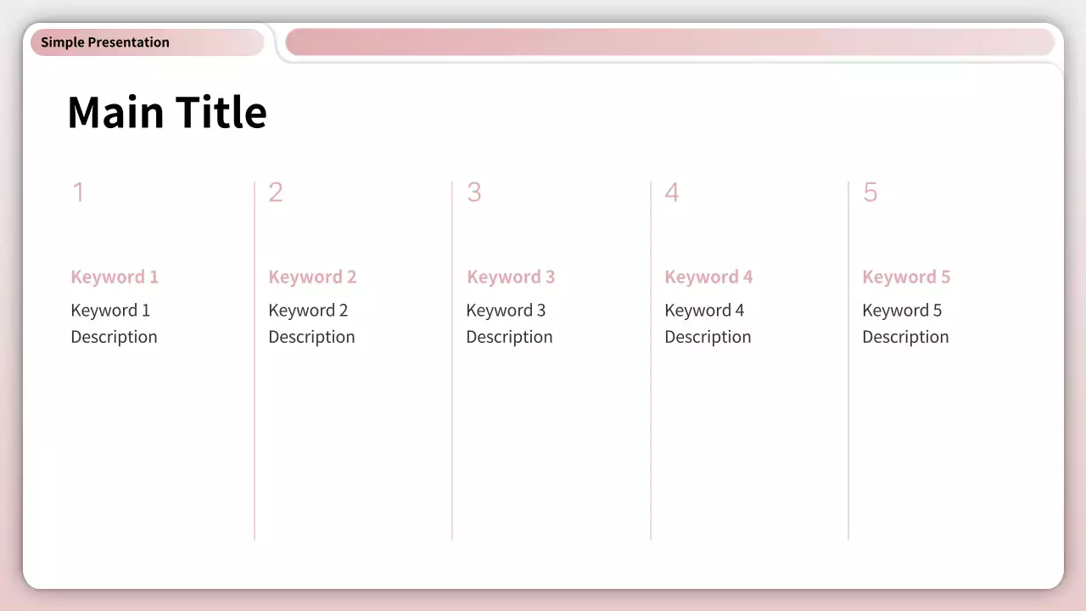The image size is (1086, 611).
Task: Click the "Main Title" heading text
Action: click(167, 113)
